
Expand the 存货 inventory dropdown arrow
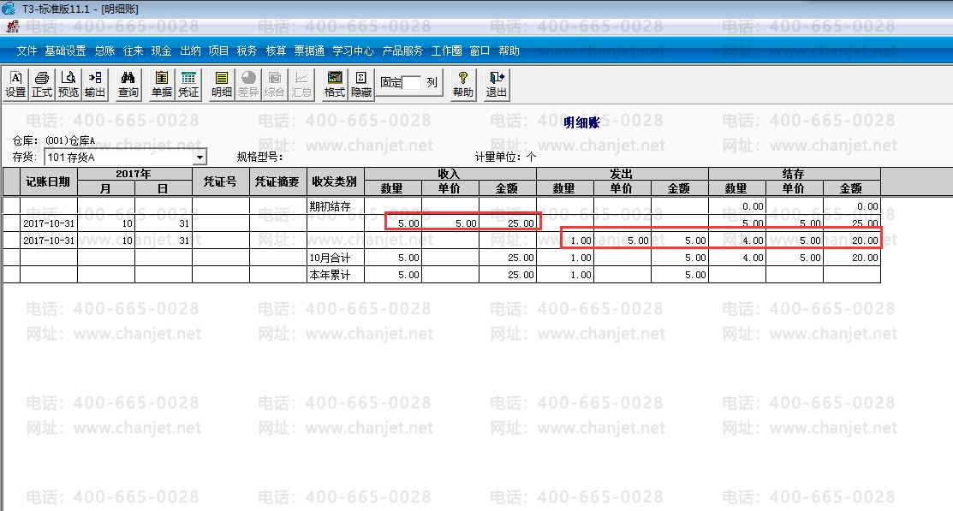[200, 157]
